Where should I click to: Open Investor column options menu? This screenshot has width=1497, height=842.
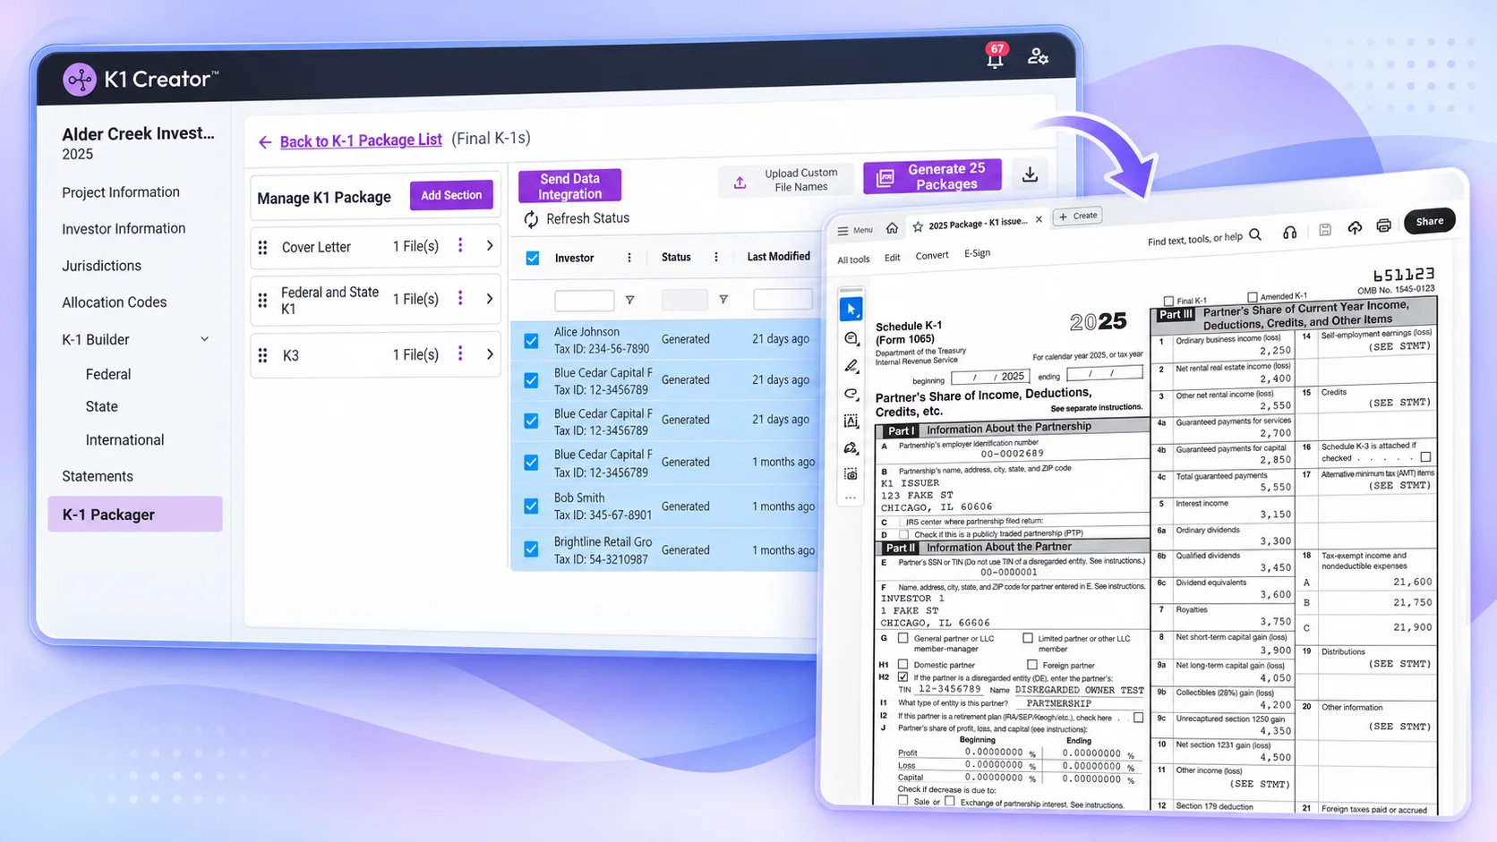point(629,258)
